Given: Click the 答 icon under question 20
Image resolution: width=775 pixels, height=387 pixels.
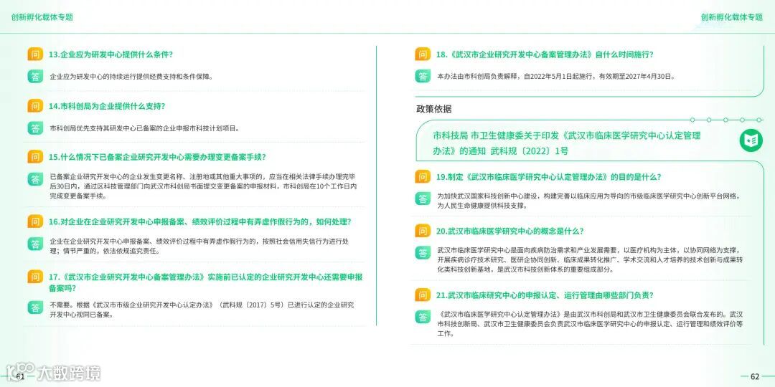Looking at the screenshot, I should click(x=423, y=253).
